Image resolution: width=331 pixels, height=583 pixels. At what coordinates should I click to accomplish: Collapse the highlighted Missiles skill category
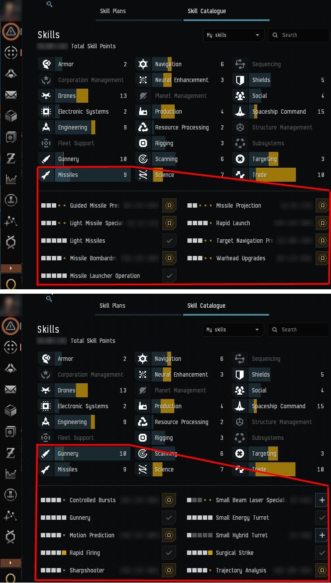[x=84, y=175]
